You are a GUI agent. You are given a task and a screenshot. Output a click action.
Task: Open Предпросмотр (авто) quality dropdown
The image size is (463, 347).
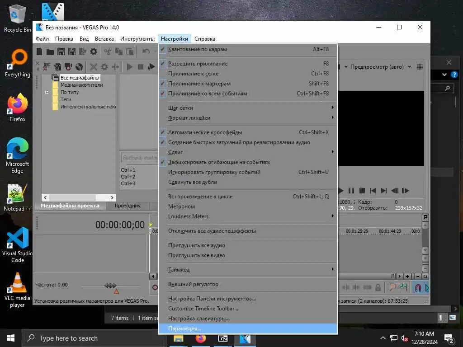(x=409, y=67)
